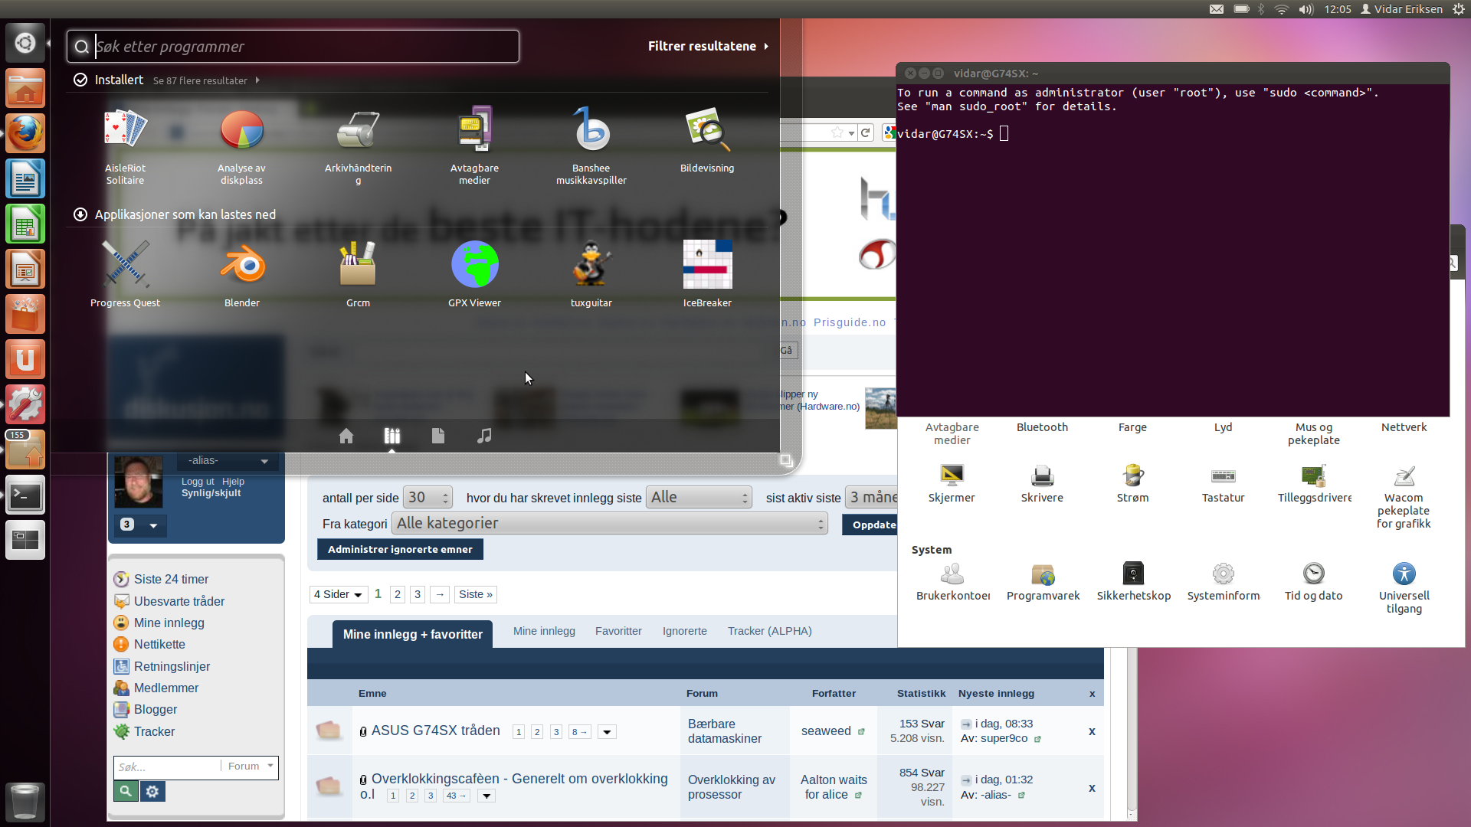Open Wacom pekeplate for grafikk
The width and height of the screenshot is (1471, 827).
(x=1404, y=496)
